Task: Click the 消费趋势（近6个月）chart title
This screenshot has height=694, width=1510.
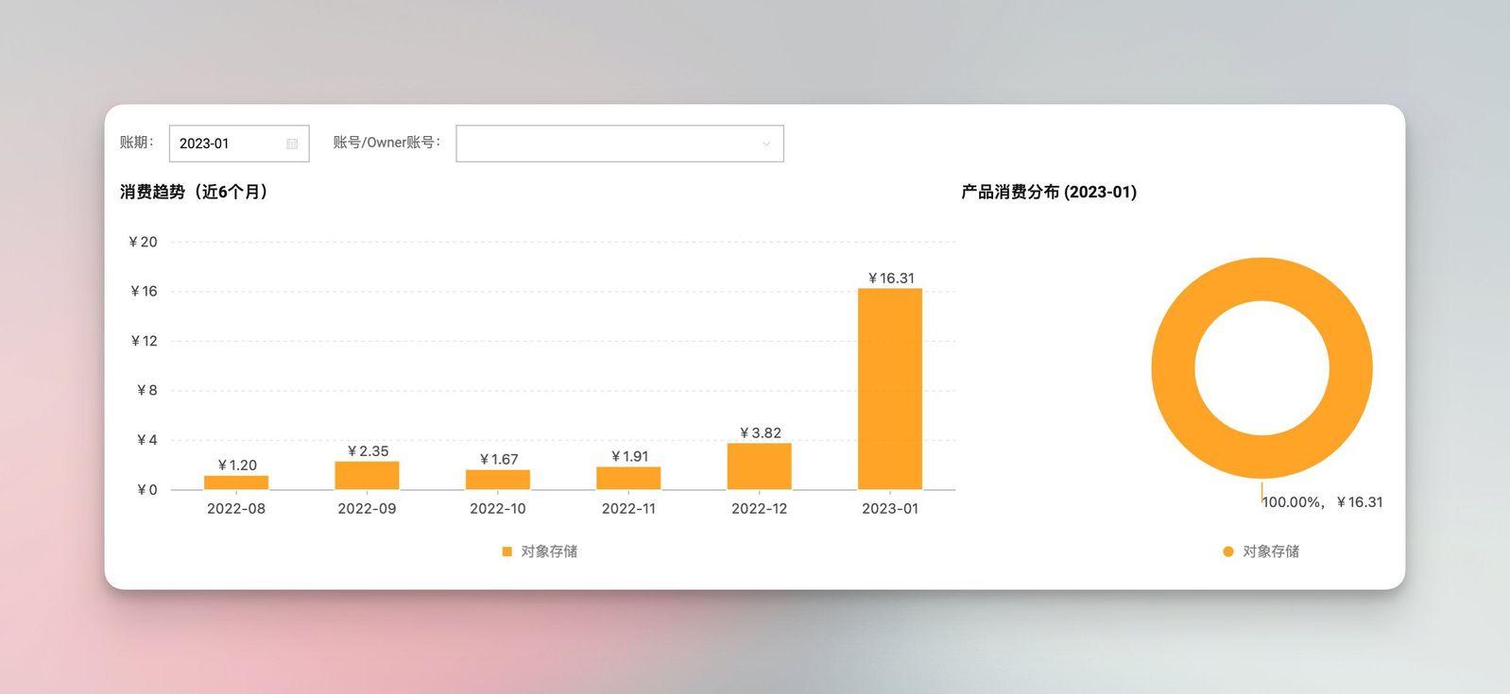Action: coord(197,192)
